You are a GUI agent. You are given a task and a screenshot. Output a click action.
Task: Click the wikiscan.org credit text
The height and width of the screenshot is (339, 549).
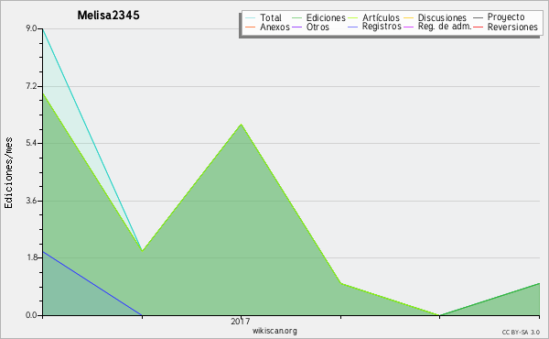[274, 331]
